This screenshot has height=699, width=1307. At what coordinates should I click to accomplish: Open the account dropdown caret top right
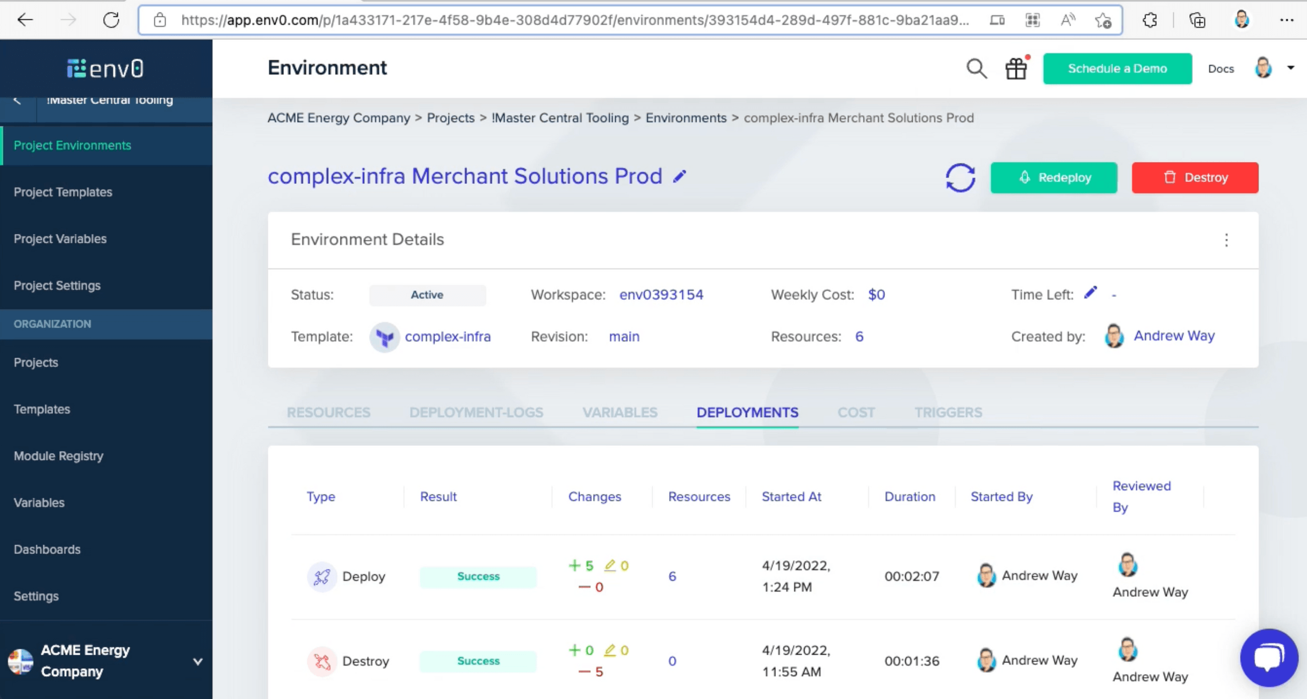(x=1291, y=68)
